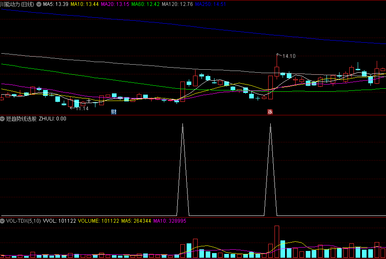Click the VVOL: 101122 value
This screenshot has height=259, width=386.
tap(59, 221)
